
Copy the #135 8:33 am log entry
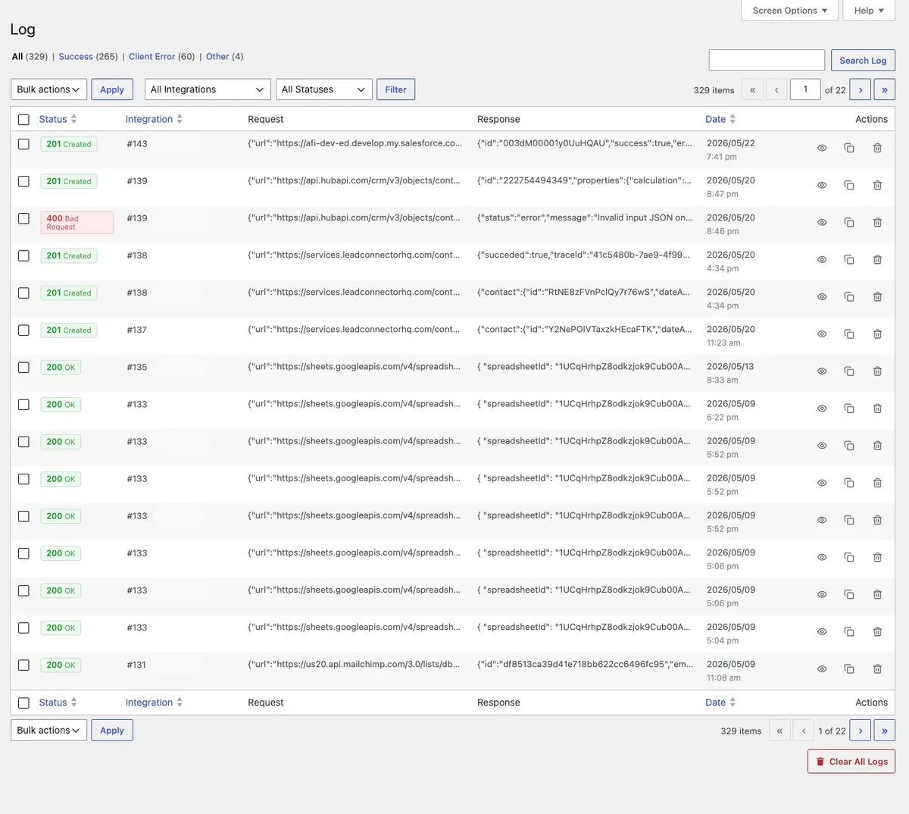849,371
